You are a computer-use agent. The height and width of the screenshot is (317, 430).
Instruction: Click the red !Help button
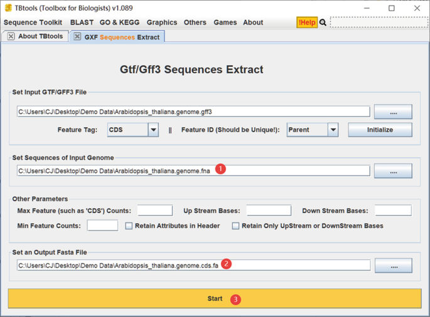pyautogui.click(x=307, y=23)
